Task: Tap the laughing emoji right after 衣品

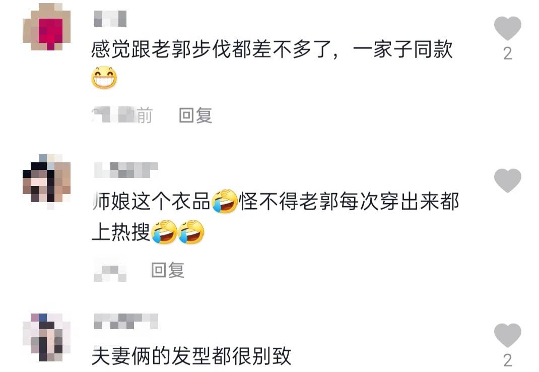Action: click(x=225, y=201)
